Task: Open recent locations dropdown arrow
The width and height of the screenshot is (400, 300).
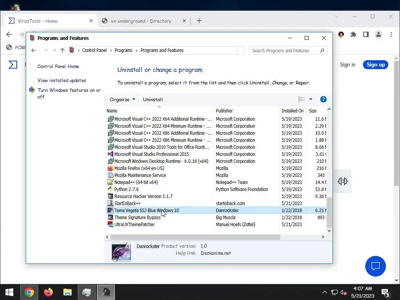Action: click(54, 50)
